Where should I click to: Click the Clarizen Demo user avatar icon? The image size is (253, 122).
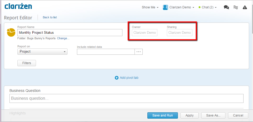point(166,7)
